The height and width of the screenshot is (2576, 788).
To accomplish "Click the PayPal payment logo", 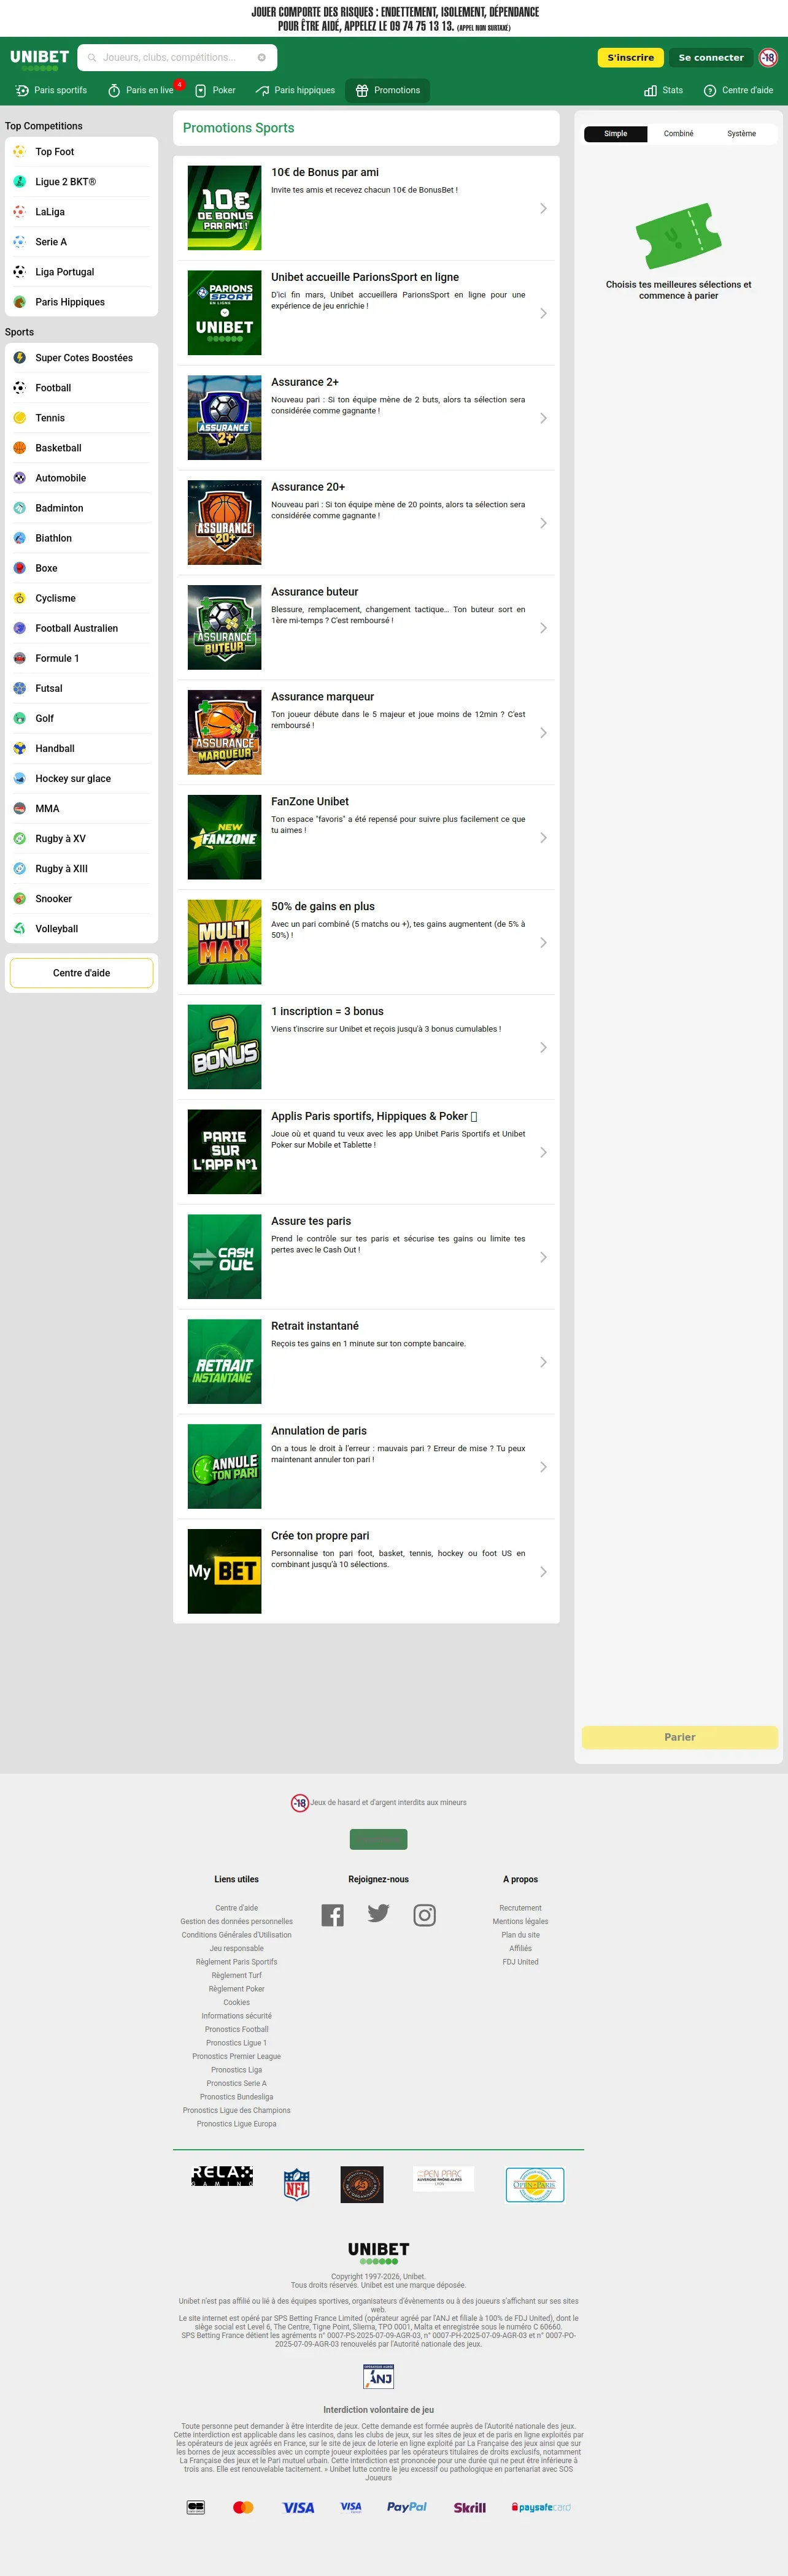I will (407, 2507).
